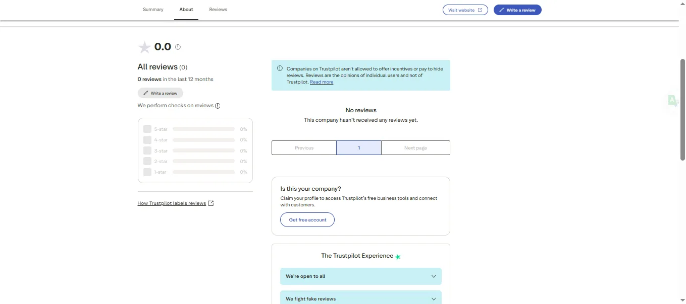The width and height of the screenshot is (686, 304).
Task: Click external link icon beside labels reviews
Action: pos(211,203)
